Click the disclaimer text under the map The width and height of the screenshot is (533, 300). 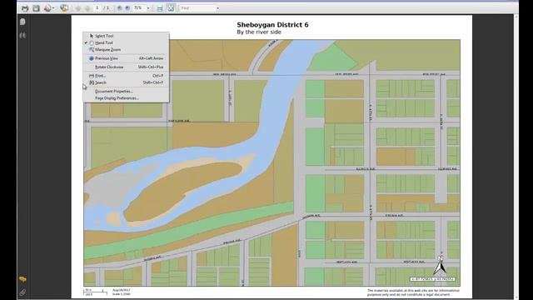[x=413, y=292]
